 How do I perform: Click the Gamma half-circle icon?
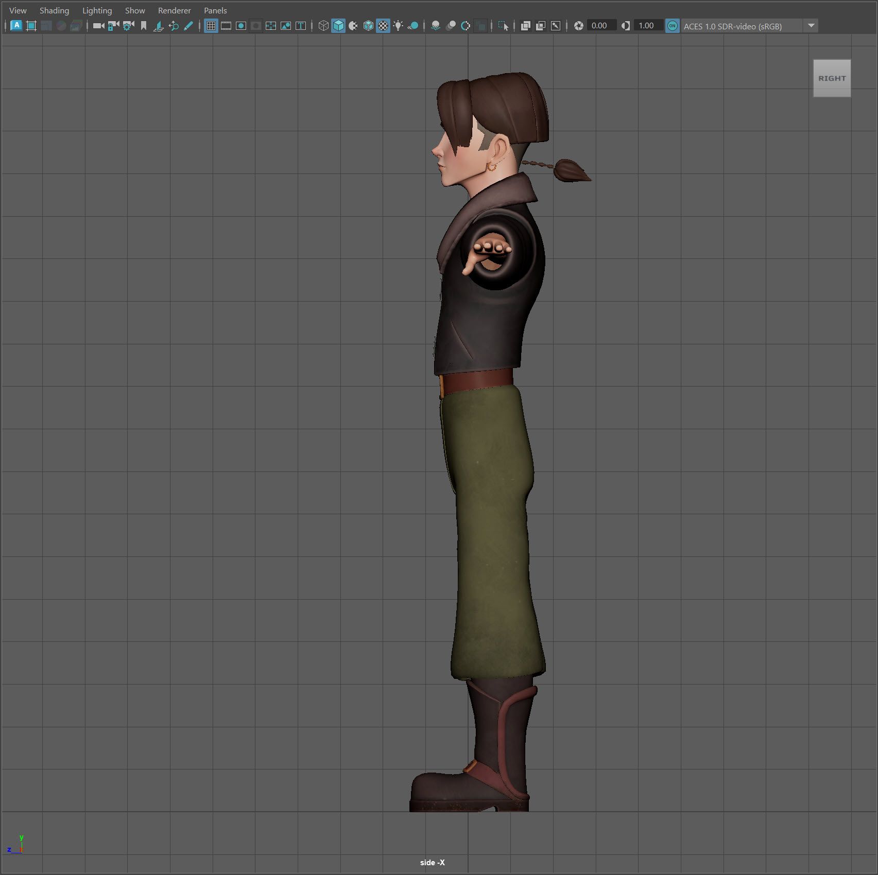(x=626, y=26)
